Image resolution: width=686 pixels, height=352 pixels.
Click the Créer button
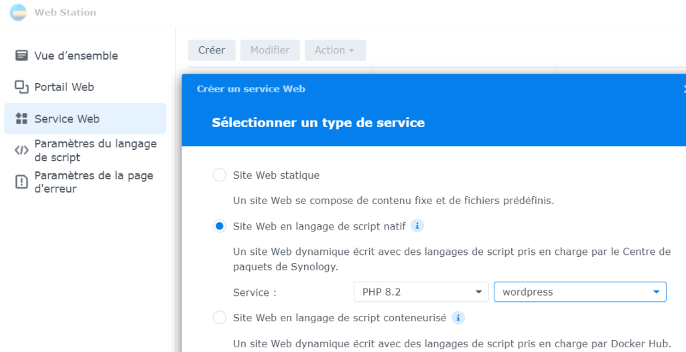click(x=212, y=50)
